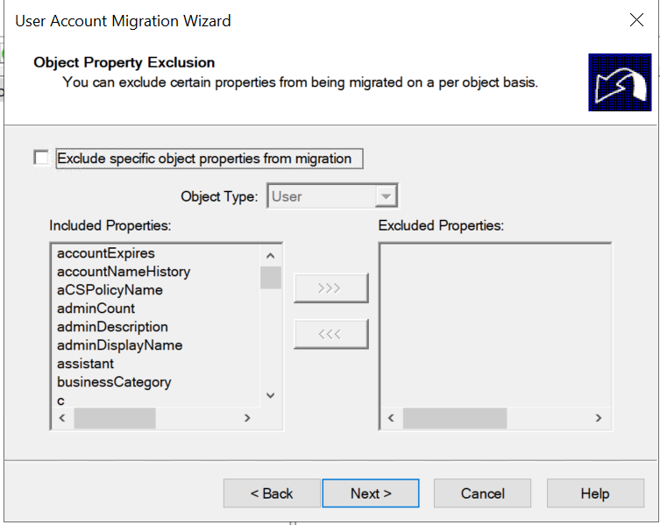Image resolution: width=660 pixels, height=525 pixels.
Task: Select adminDescription in the included list
Action: coord(112,327)
